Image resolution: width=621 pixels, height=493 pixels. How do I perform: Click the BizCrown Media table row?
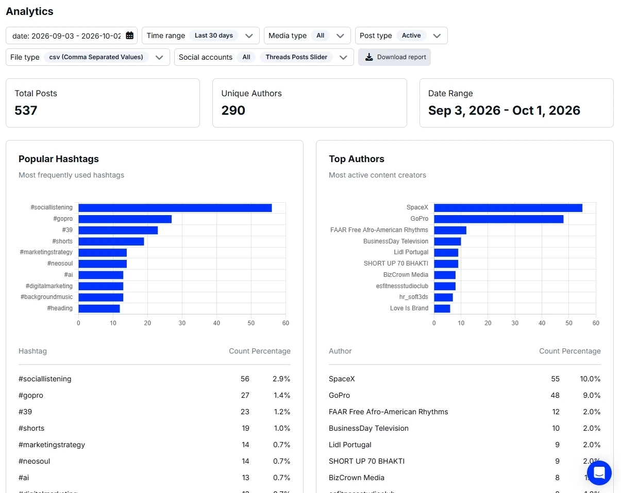tap(465, 478)
